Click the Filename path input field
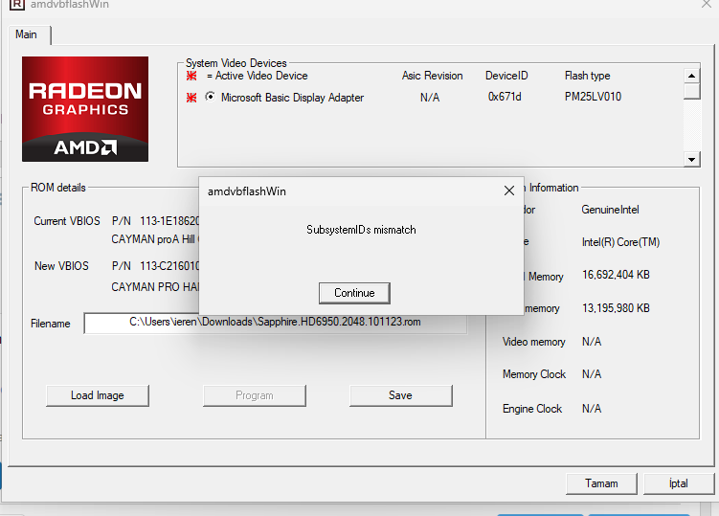This screenshot has width=719, height=516. [275, 323]
